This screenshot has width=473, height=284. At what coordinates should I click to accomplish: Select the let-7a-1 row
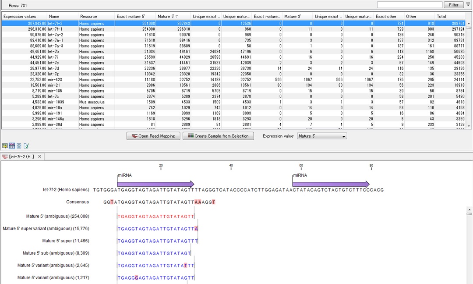pos(233,40)
